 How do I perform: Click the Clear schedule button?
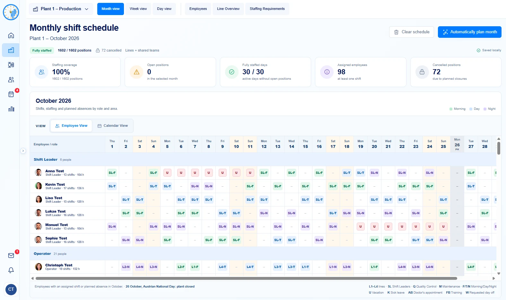[x=412, y=32]
